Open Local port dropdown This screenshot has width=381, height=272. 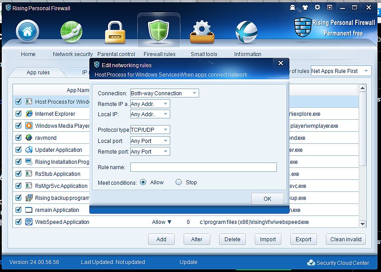pos(150,141)
